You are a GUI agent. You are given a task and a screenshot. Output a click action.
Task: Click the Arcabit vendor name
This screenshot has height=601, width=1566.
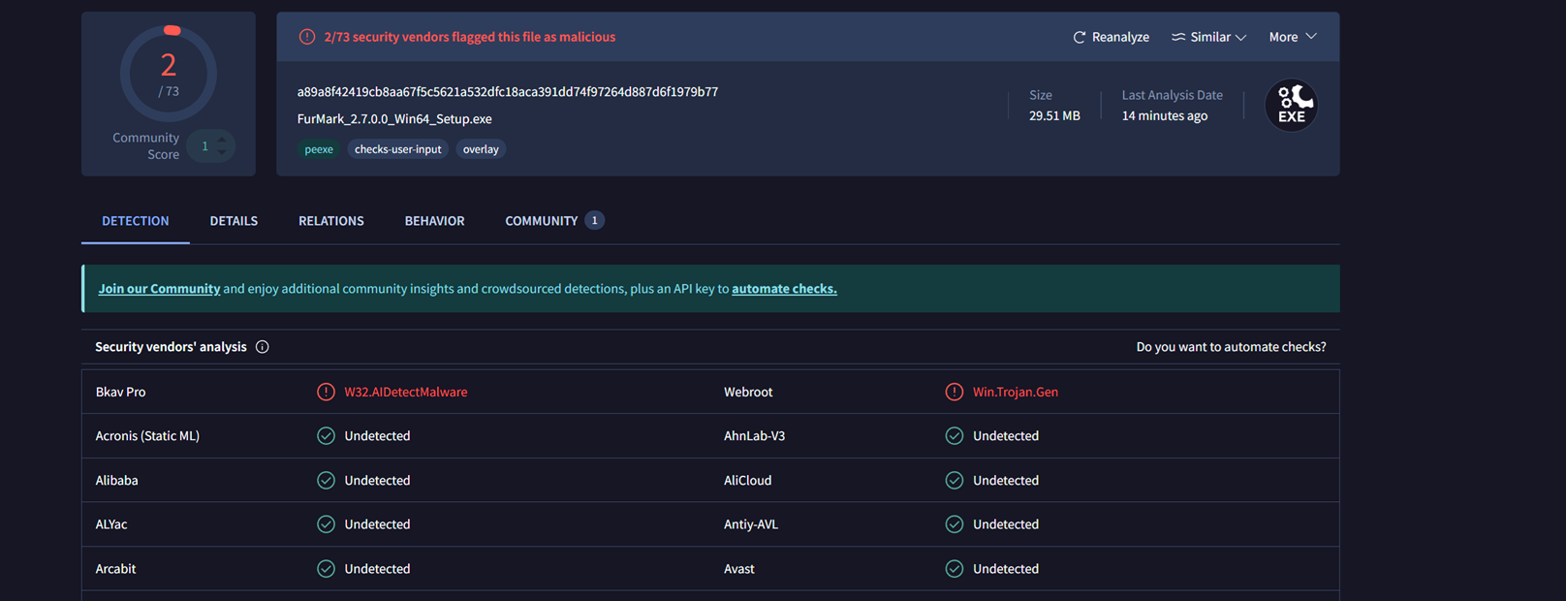tap(115, 569)
